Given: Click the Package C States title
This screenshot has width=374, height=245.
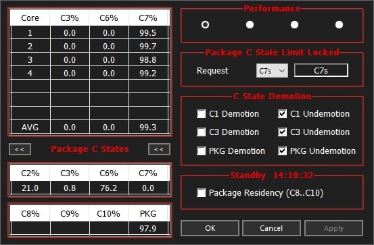Looking at the screenshot, I should 90,149.
